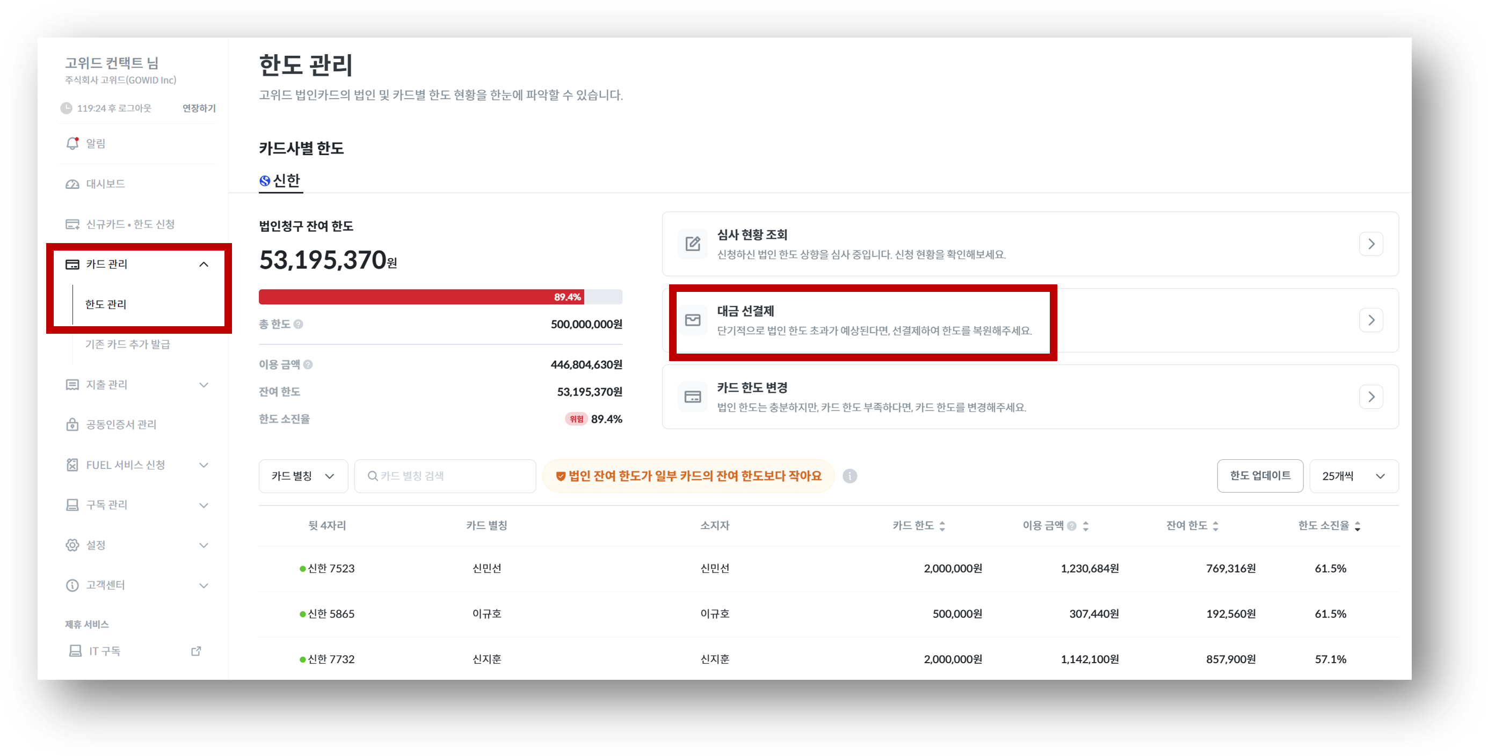Open 기존 카드 추가 발급 submenu item
This screenshot has width=1488, height=756.
pyautogui.click(x=128, y=344)
